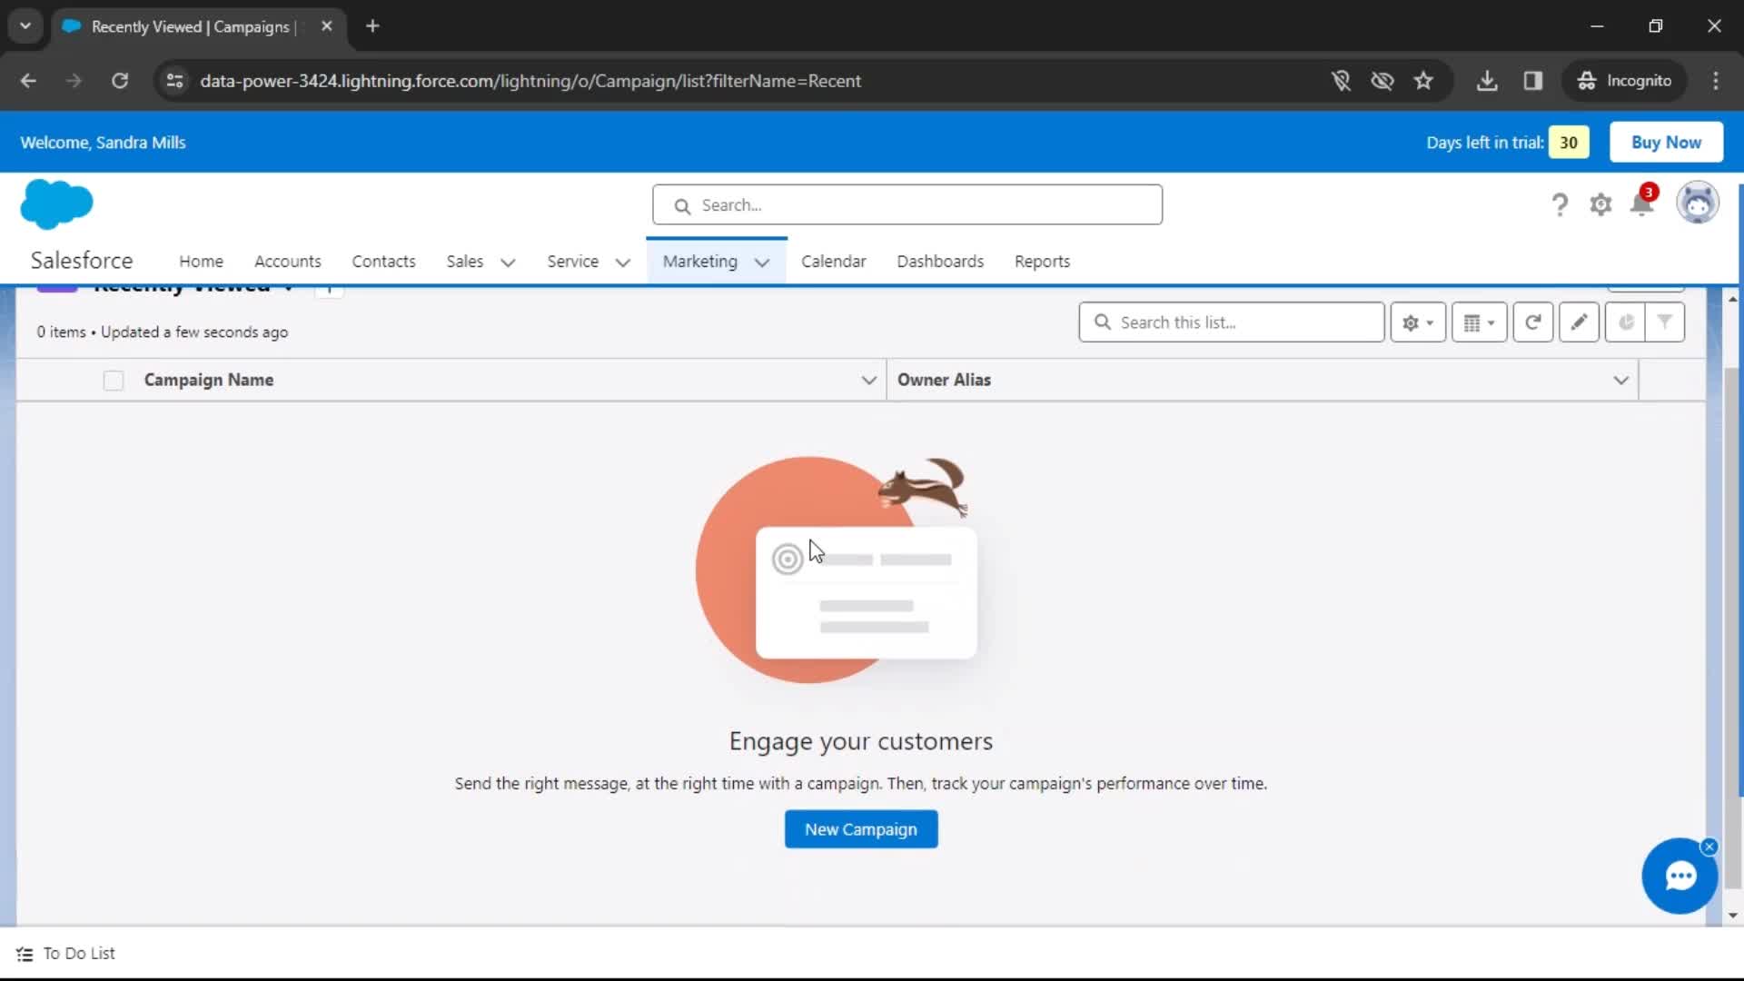This screenshot has width=1744, height=981.
Task: Click the edit list pencil icon
Action: coord(1579,322)
